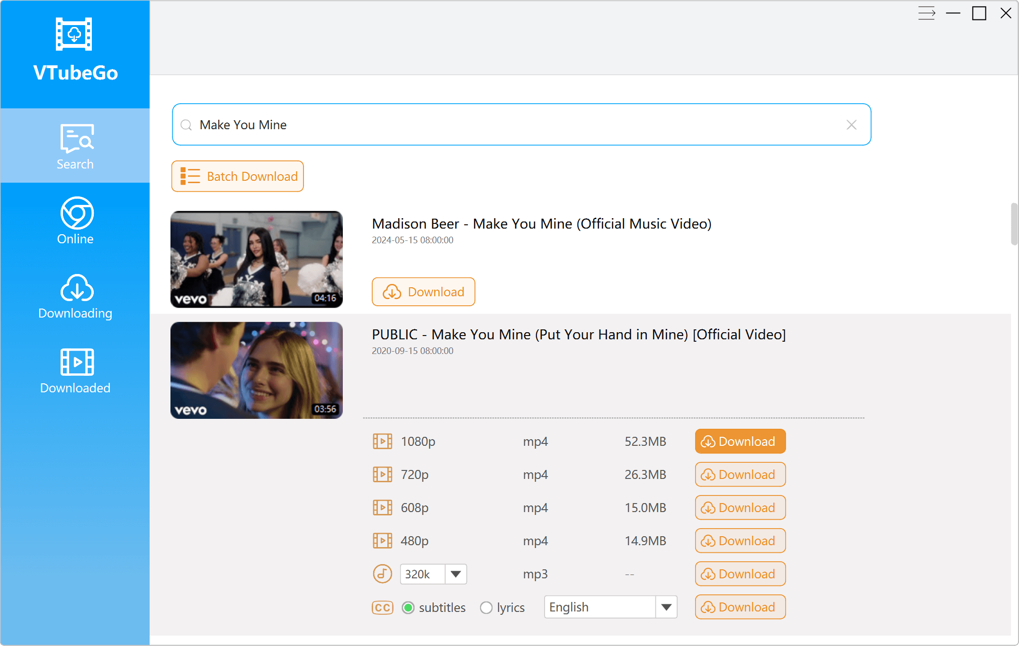1019x646 pixels.
Task: Download the Madison Beer video
Action: point(423,292)
